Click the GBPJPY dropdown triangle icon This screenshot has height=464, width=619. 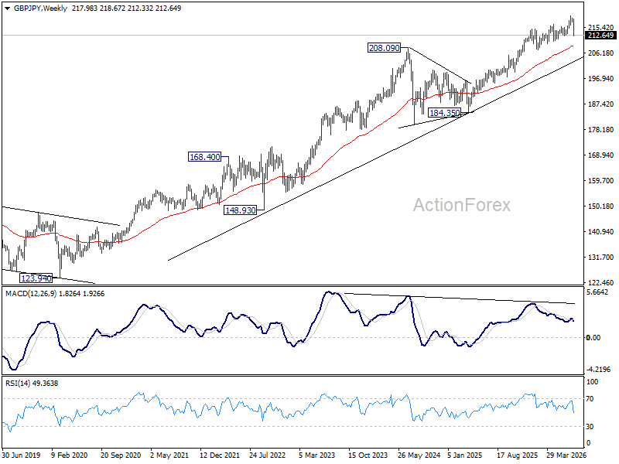7,9
